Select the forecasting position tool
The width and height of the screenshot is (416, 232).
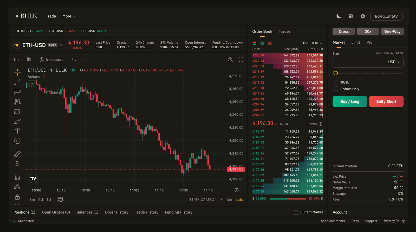tap(17, 111)
